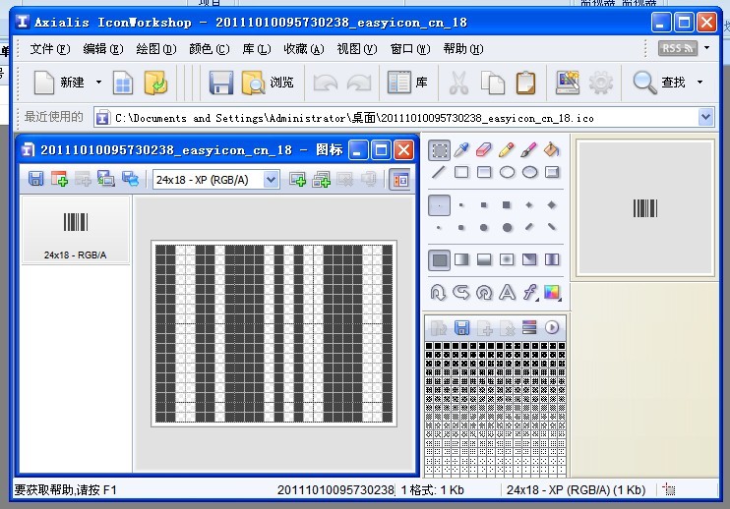
Task: Toggle the rectangular Selection tool
Action: [x=439, y=150]
